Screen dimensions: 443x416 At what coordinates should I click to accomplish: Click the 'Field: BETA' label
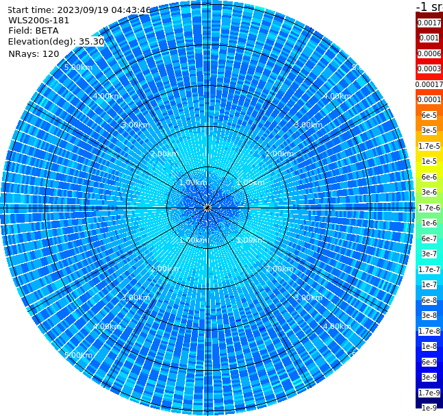(x=34, y=31)
